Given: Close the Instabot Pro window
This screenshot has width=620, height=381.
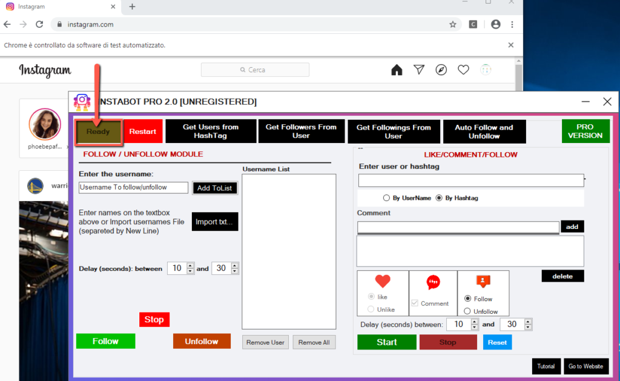Looking at the screenshot, I should [607, 102].
